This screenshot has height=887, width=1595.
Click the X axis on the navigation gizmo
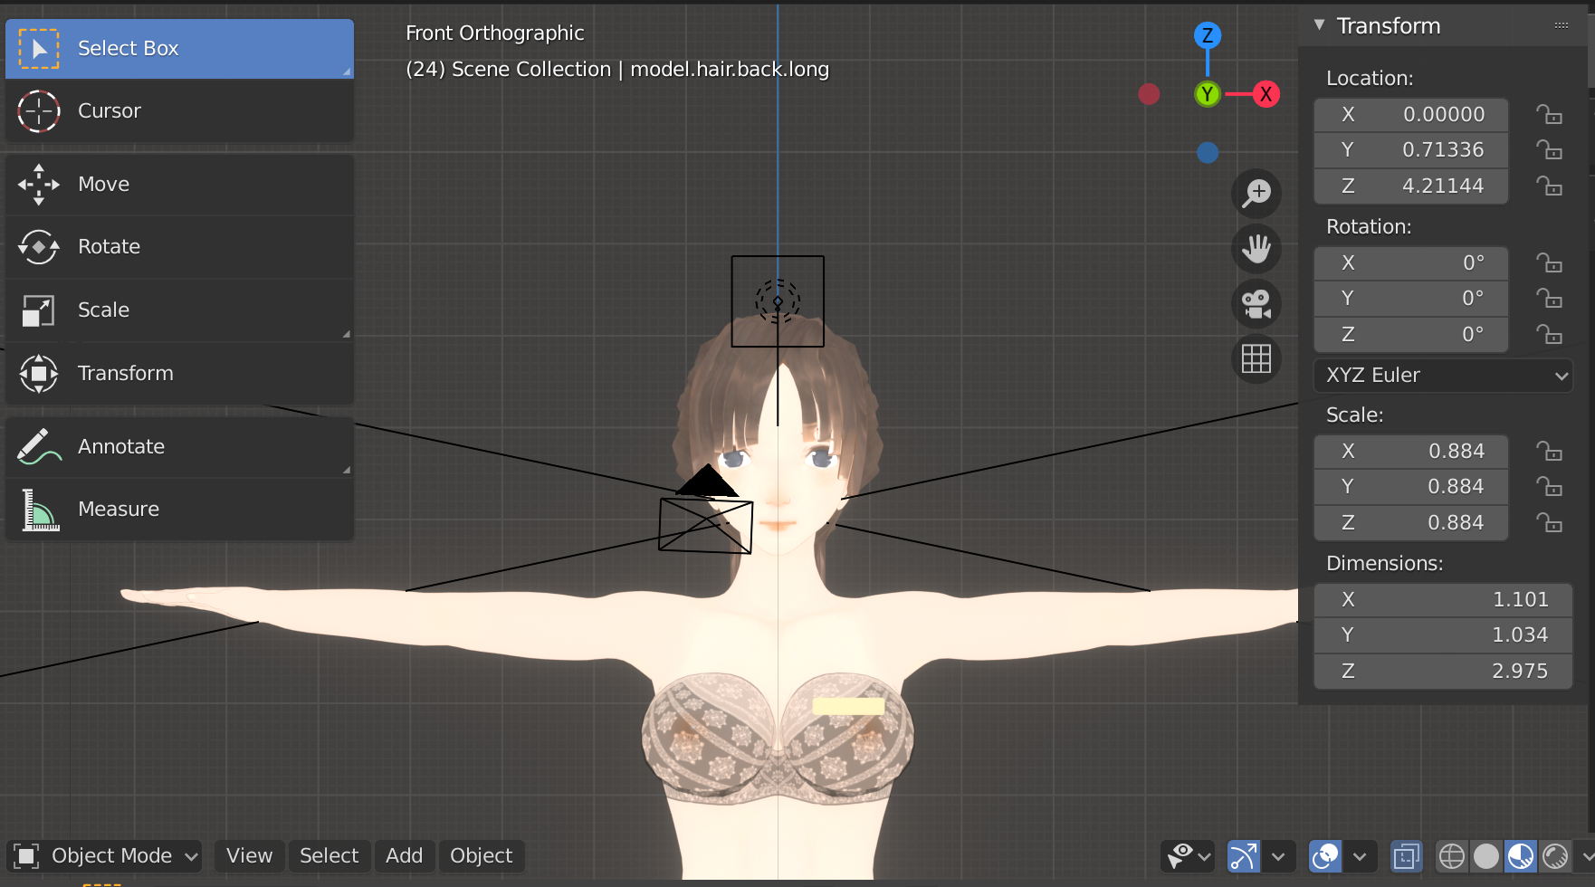coord(1265,93)
